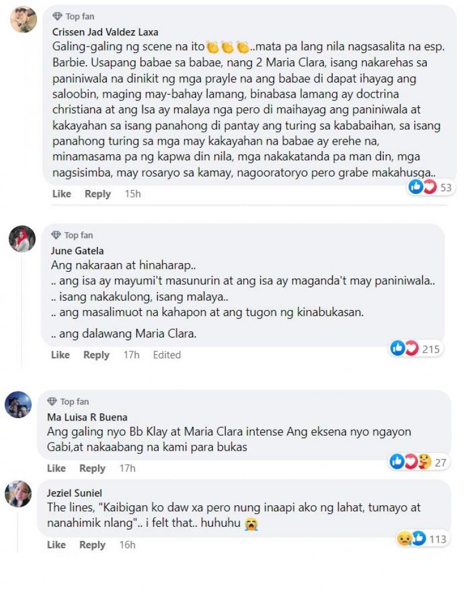Reply to June Gatela's comment

(96, 355)
